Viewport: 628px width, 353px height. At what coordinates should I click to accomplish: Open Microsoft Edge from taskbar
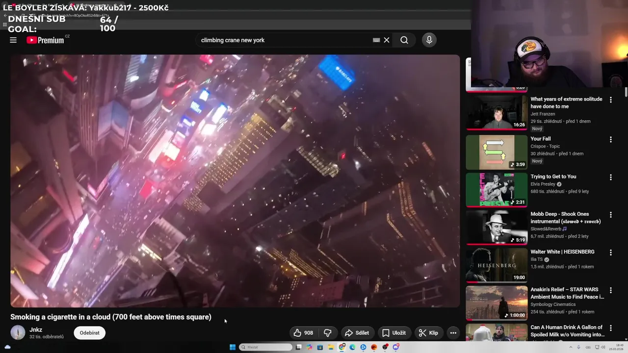[352, 347]
